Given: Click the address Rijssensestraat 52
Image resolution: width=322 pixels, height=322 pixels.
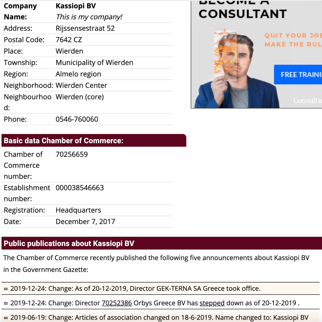Looking at the screenshot, I should (85, 28).
